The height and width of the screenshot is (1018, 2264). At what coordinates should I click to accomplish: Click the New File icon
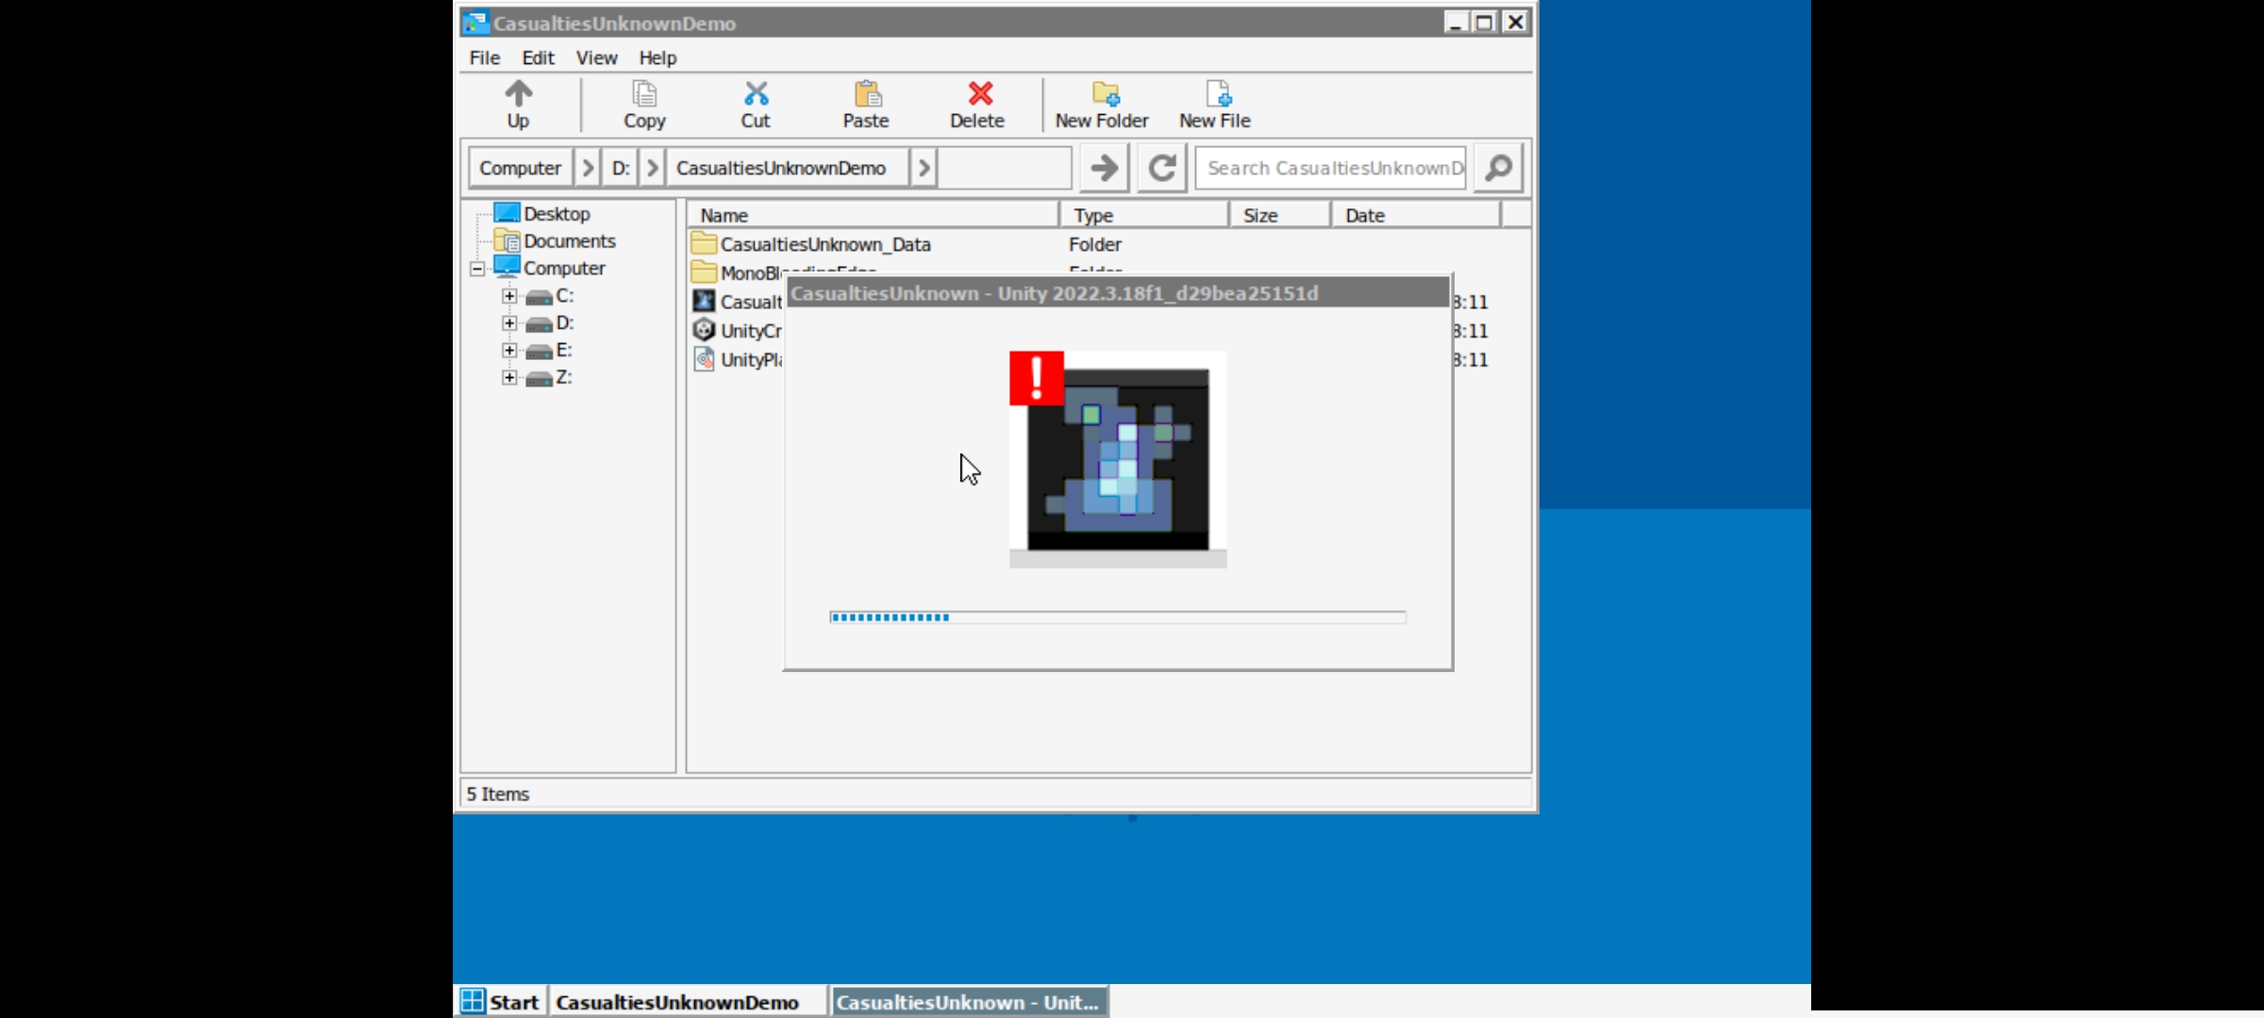click(1216, 94)
